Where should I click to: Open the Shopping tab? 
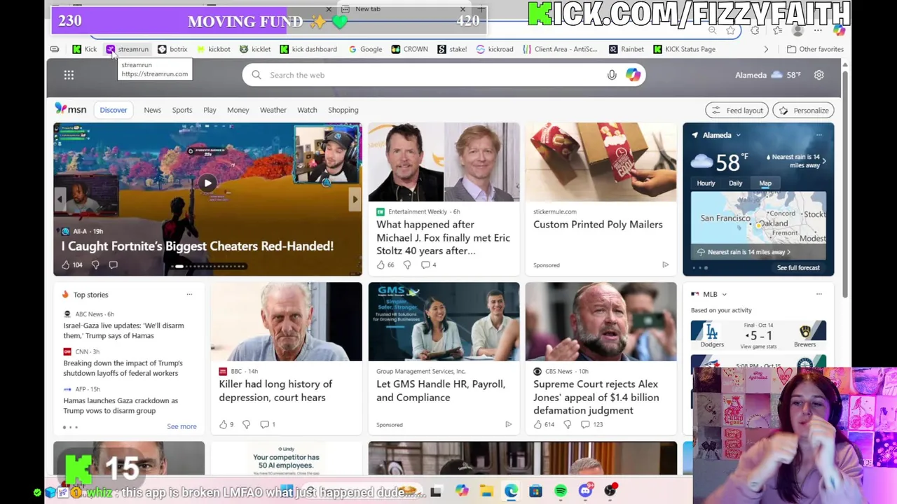coord(343,110)
